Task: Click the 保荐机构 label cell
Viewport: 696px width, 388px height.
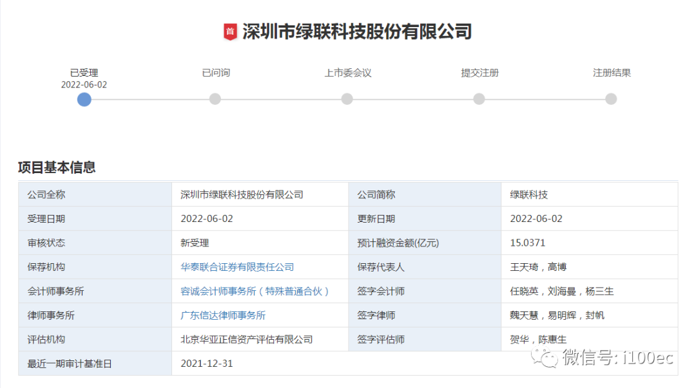Action: click(95, 267)
